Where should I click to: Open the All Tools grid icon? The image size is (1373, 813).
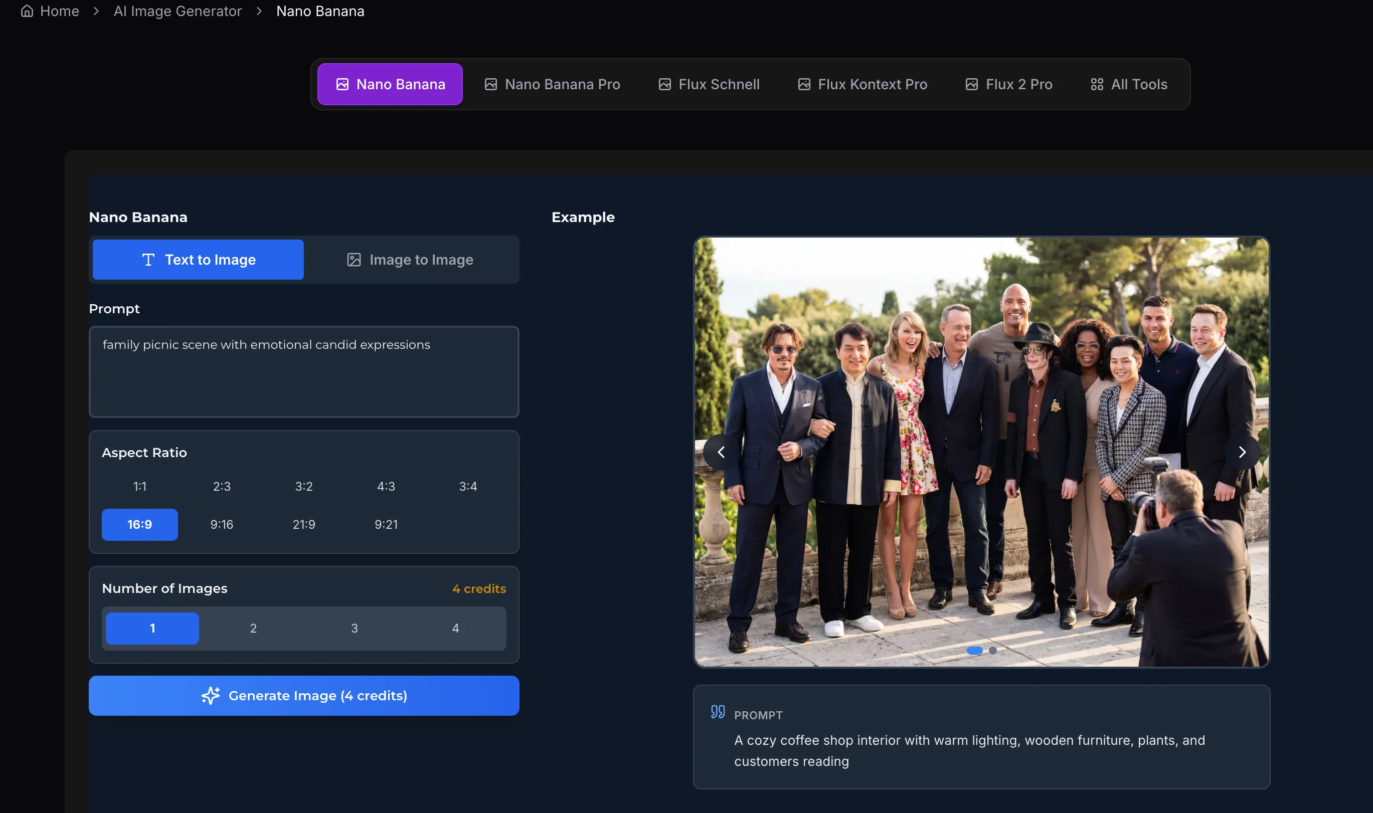pos(1096,84)
